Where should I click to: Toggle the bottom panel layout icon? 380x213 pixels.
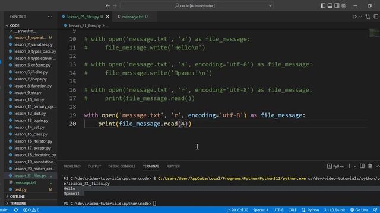point(330,5)
